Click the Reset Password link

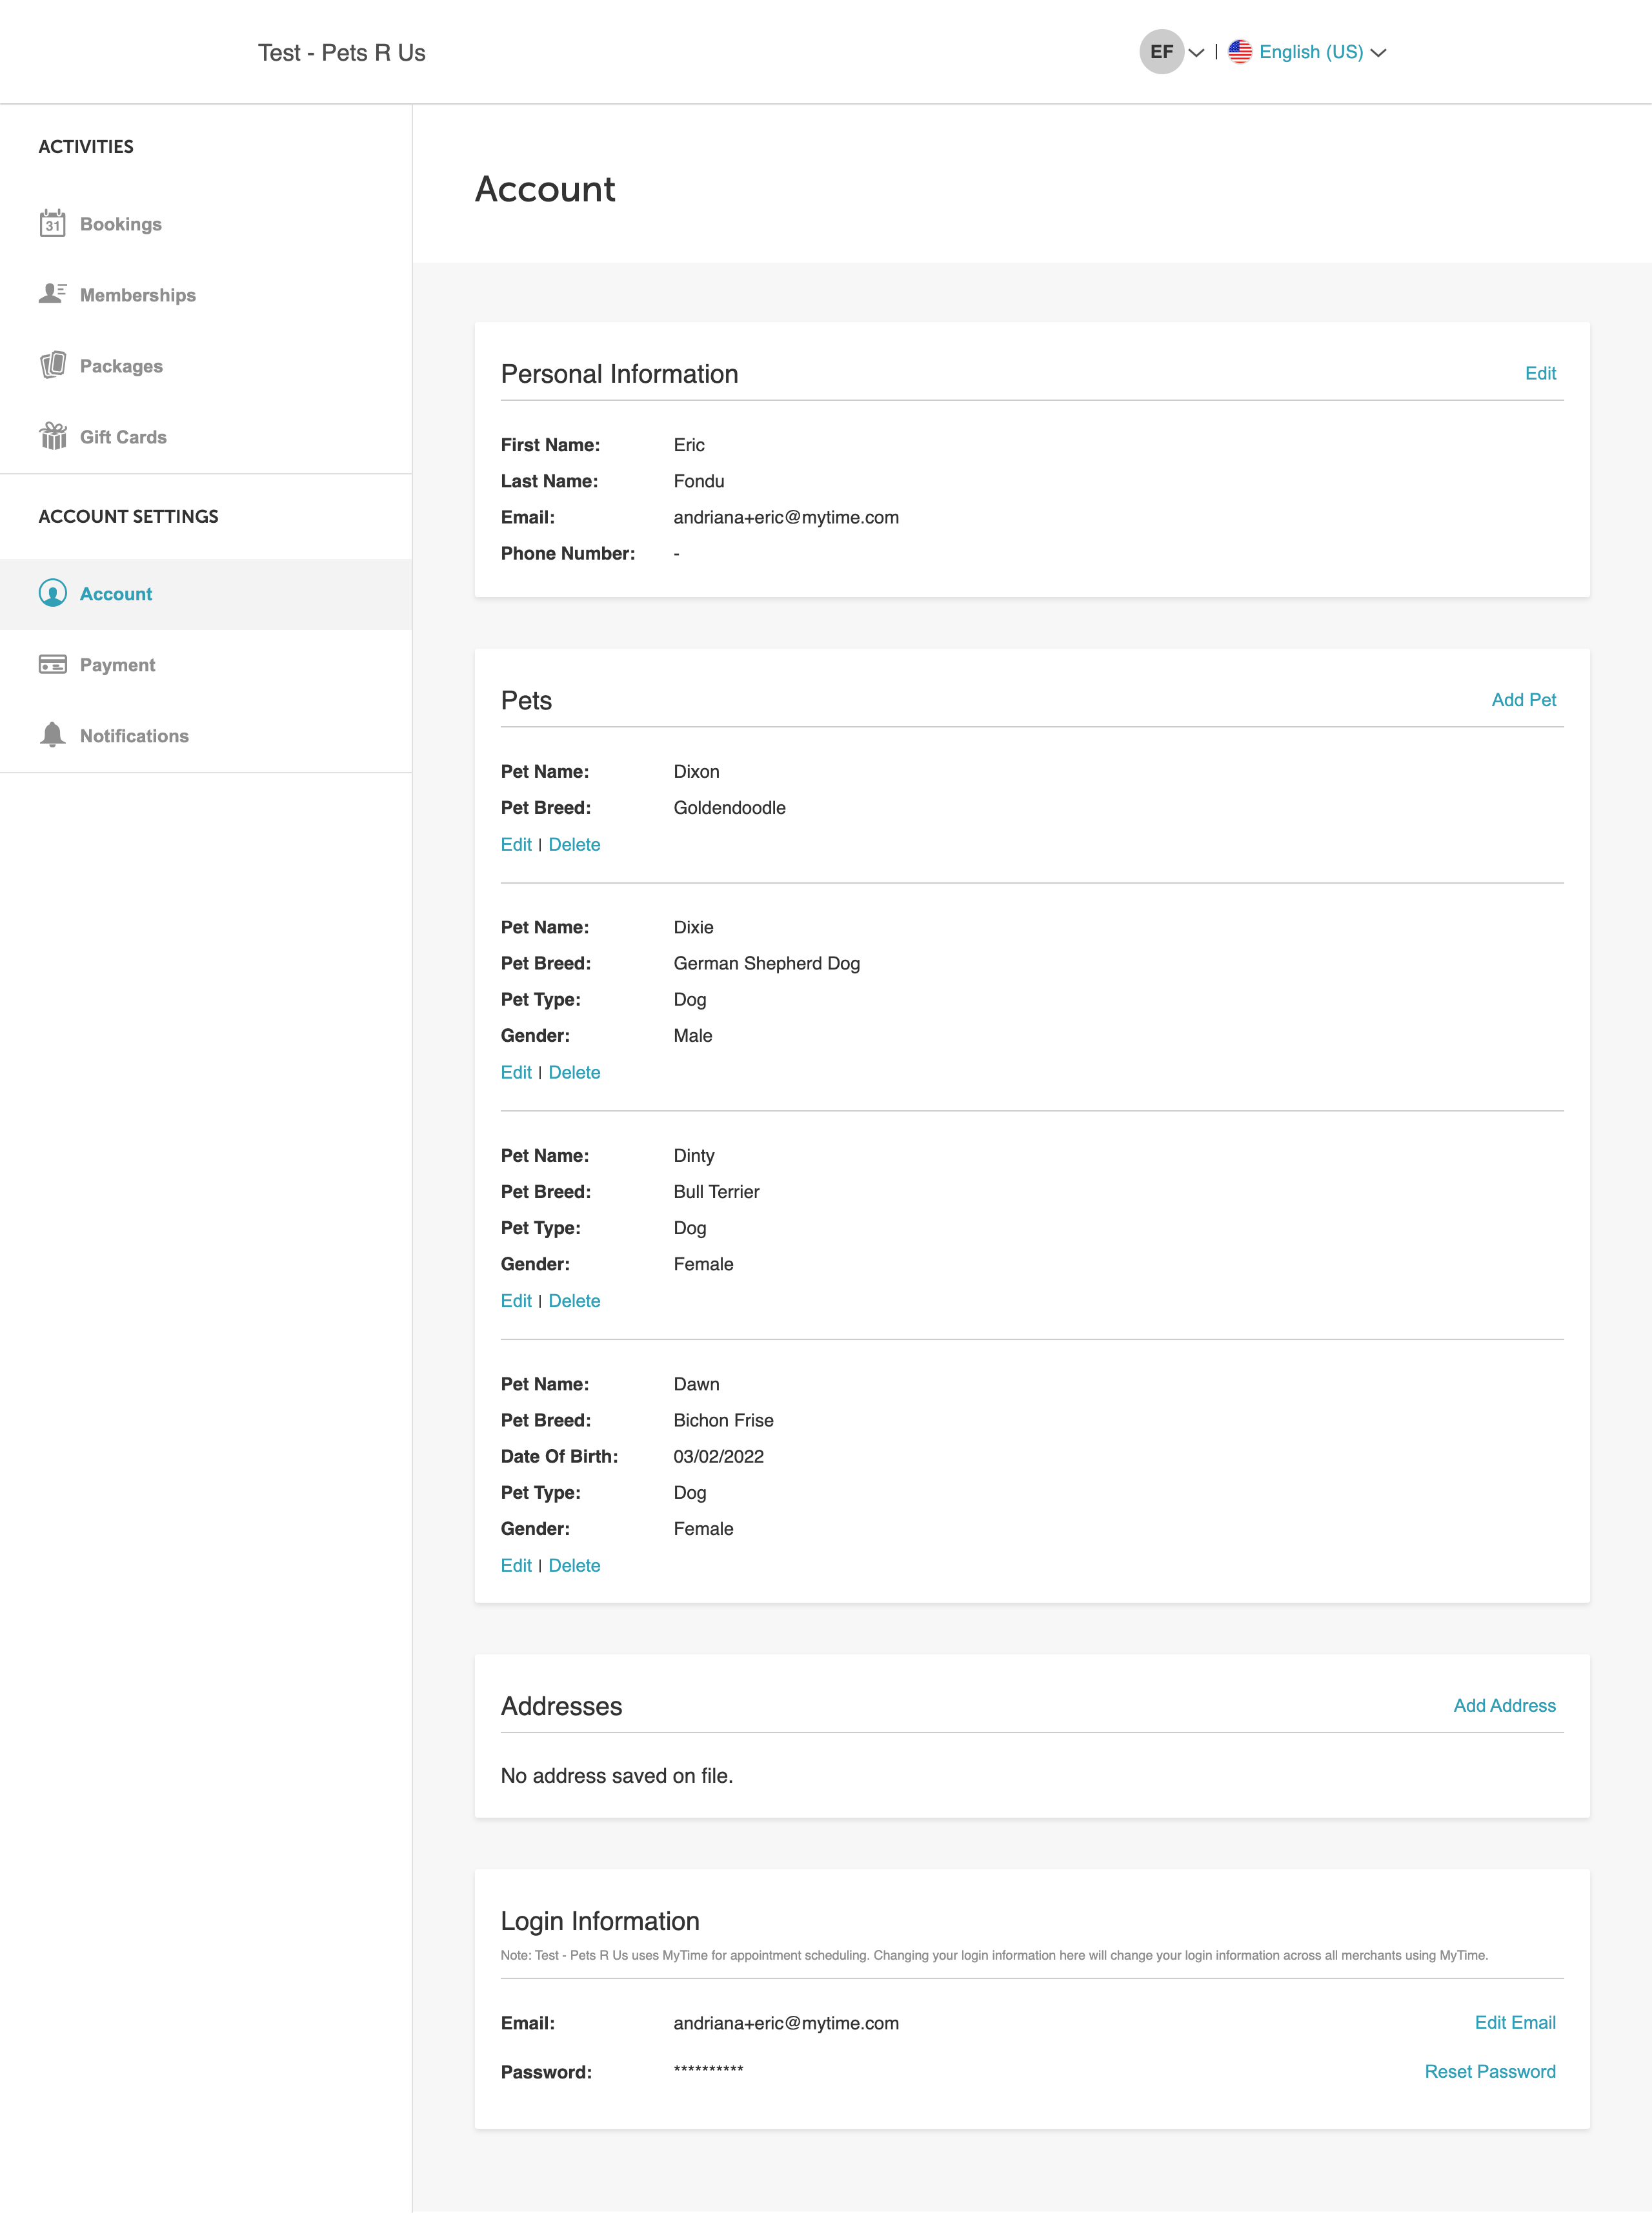(x=1489, y=2071)
